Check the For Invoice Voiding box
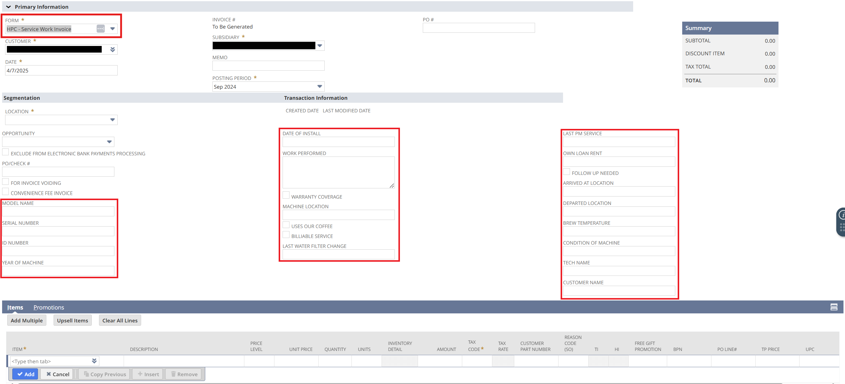The height and width of the screenshot is (384, 845). click(x=6, y=181)
